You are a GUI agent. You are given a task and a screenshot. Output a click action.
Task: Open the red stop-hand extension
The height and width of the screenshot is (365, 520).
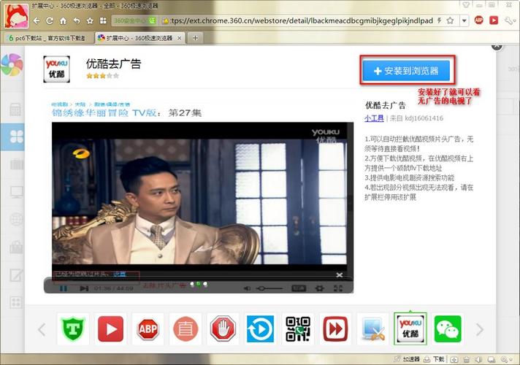click(223, 328)
